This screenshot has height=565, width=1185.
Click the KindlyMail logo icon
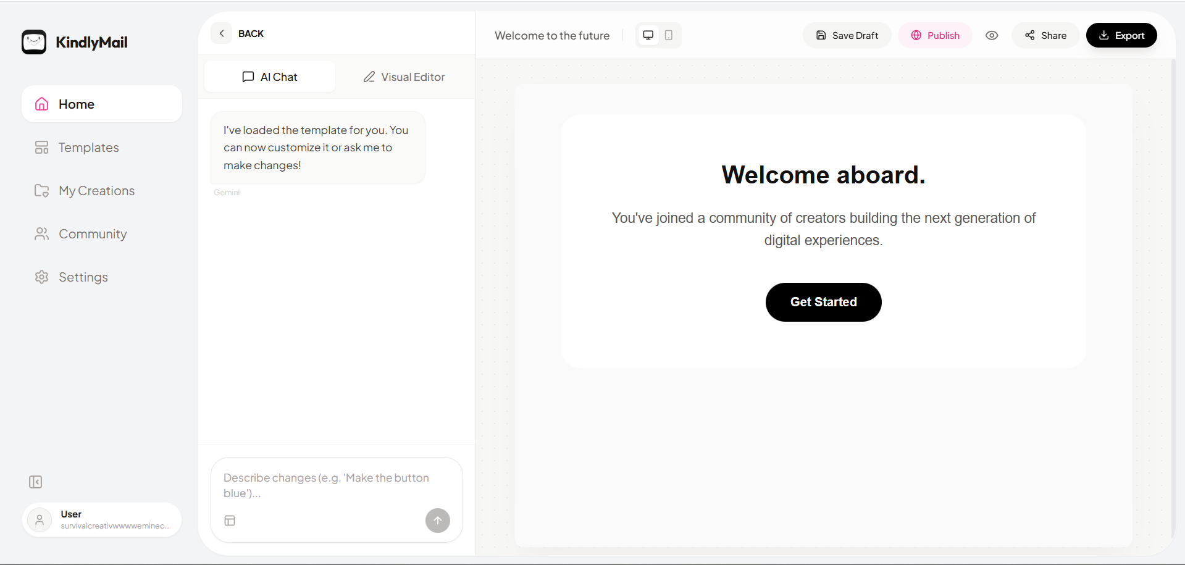pos(34,41)
